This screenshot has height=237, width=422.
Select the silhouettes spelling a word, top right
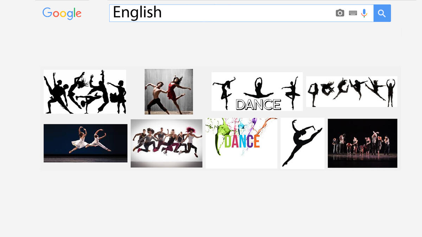click(351, 91)
